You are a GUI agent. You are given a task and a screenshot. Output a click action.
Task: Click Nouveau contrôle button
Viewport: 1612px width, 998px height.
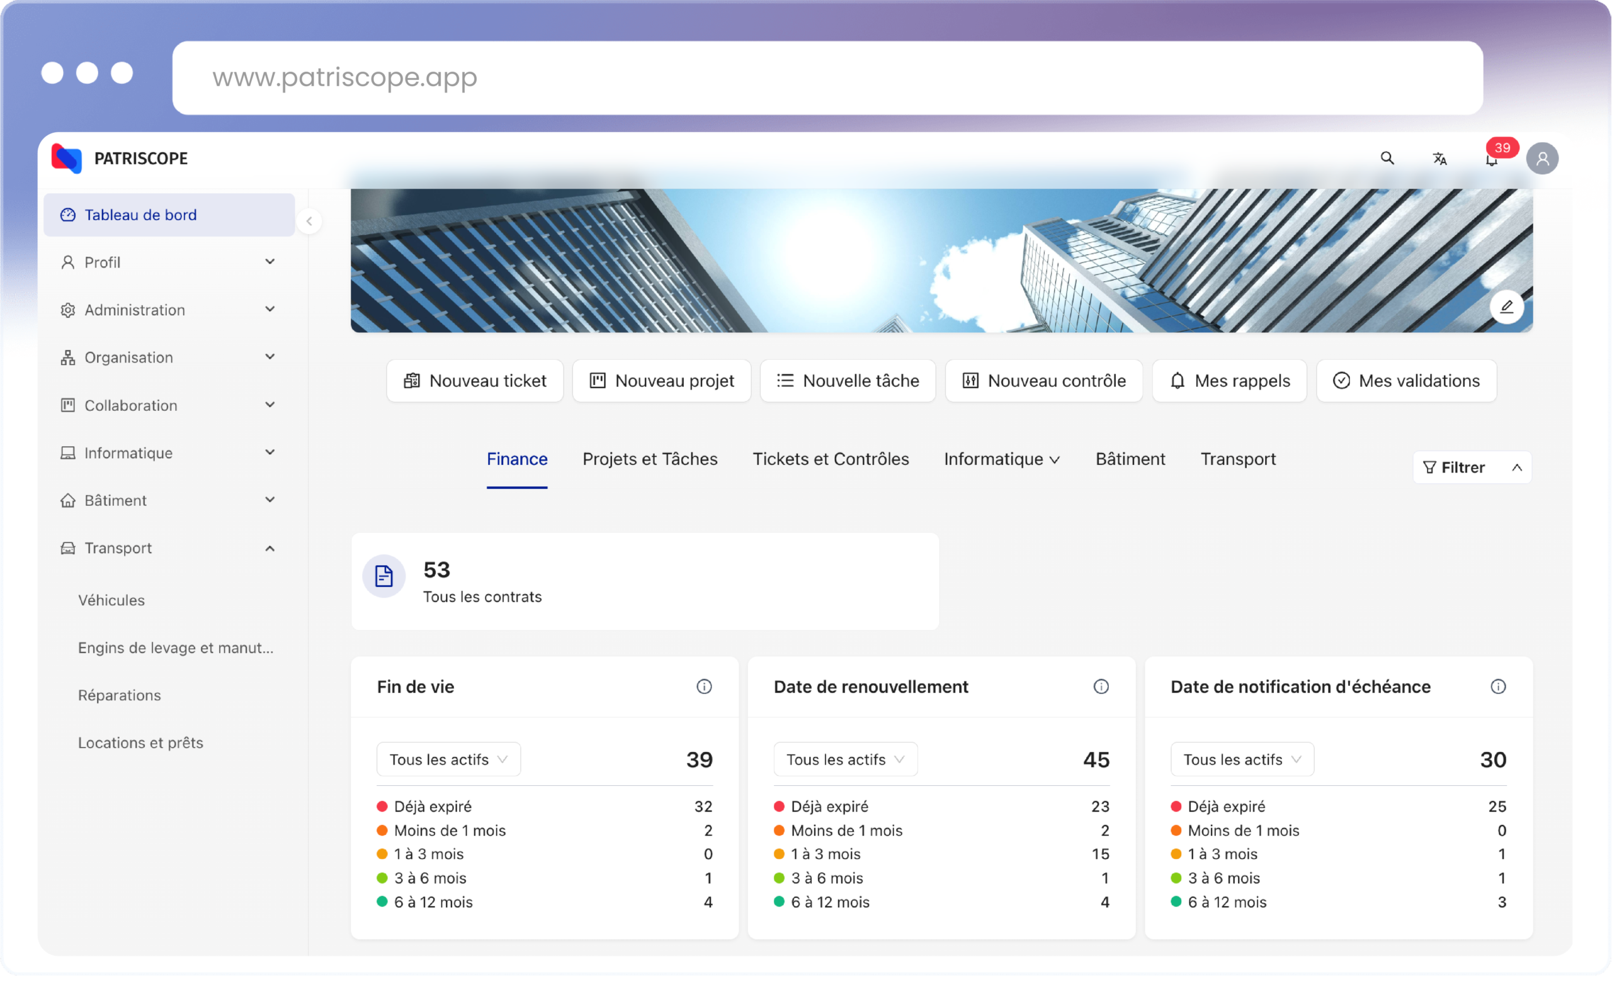click(x=1044, y=381)
